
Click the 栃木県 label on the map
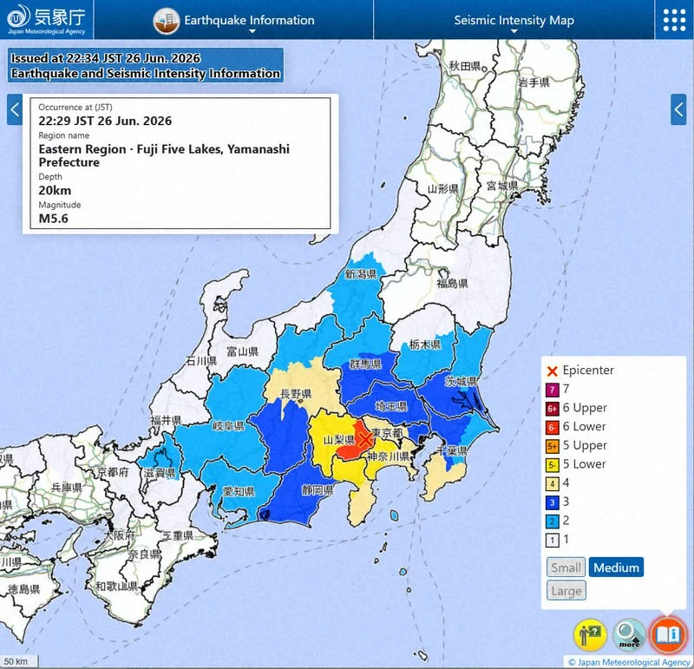(425, 344)
